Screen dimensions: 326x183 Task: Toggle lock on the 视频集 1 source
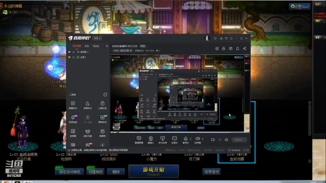coord(73,52)
